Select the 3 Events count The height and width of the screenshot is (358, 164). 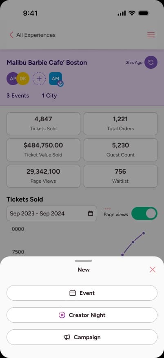pyautogui.click(x=18, y=96)
